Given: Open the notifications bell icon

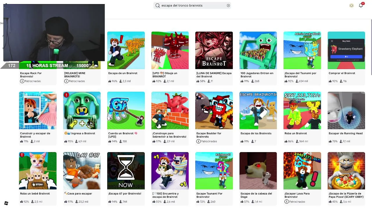Looking at the screenshot, I should coord(361,5).
